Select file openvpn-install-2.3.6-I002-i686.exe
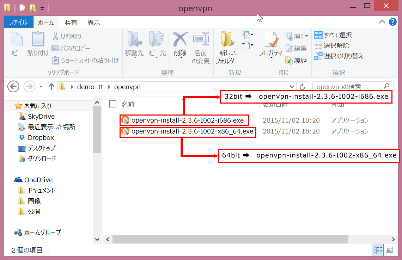 coord(188,120)
